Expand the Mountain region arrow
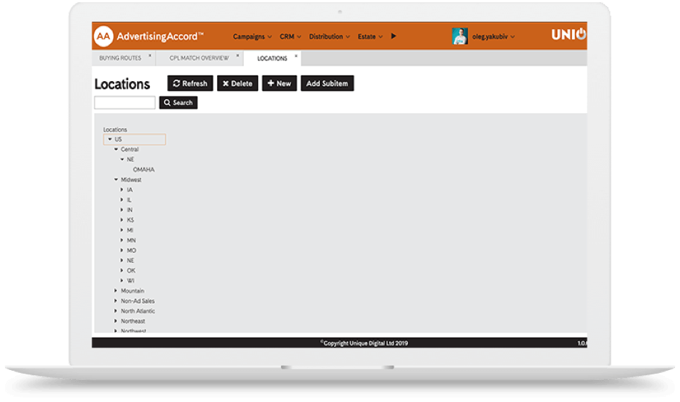The height and width of the screenshot is (402, 680). [x=116, y=290]
